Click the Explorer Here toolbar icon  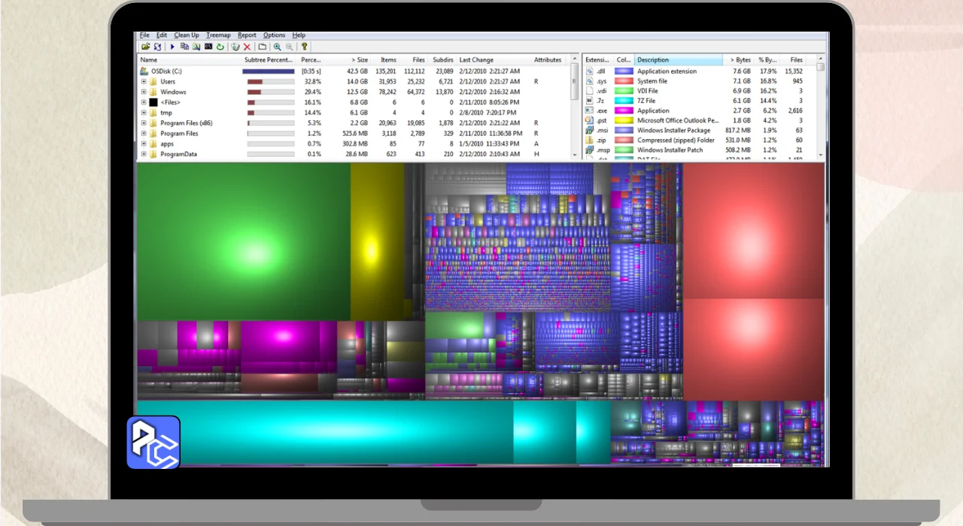tap(196, 47)
